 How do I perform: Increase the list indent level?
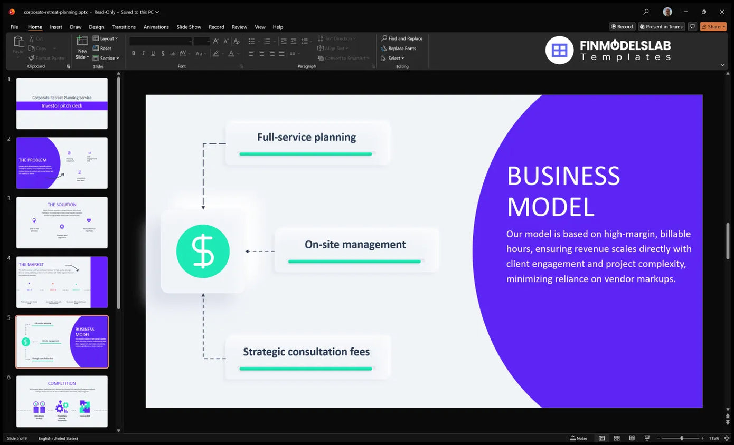click(x=294, y=41)
